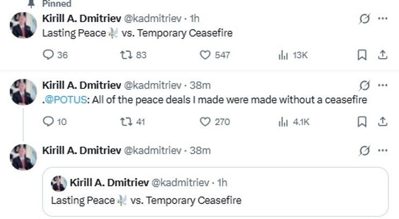Open more options on the pinned tweet
This screenshot has height=219, width=399.
[x=383, y=18]
